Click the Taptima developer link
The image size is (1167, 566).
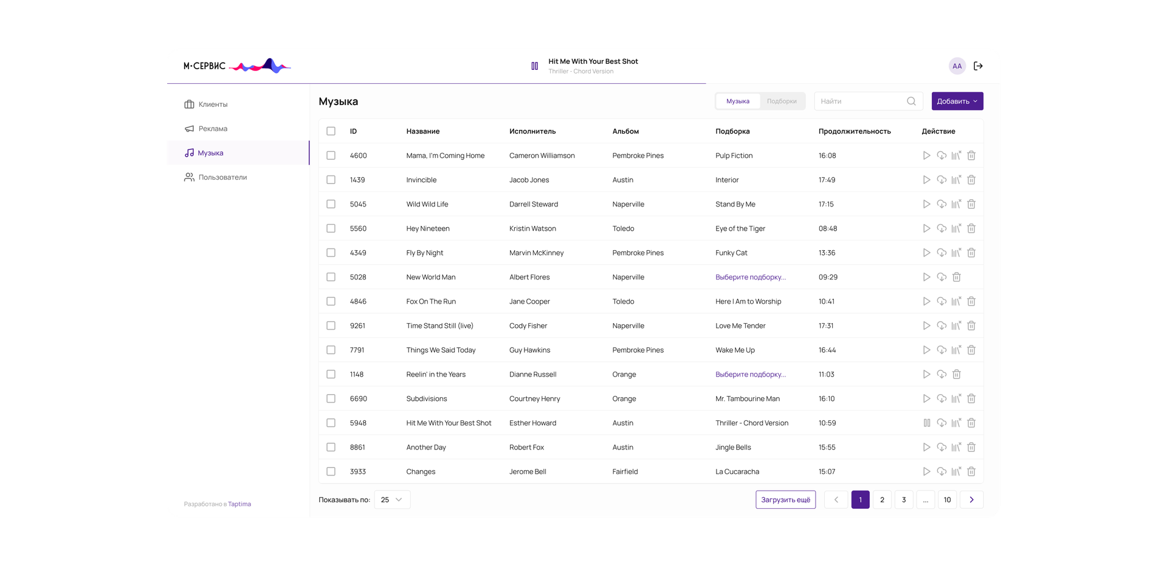point(239,504)
